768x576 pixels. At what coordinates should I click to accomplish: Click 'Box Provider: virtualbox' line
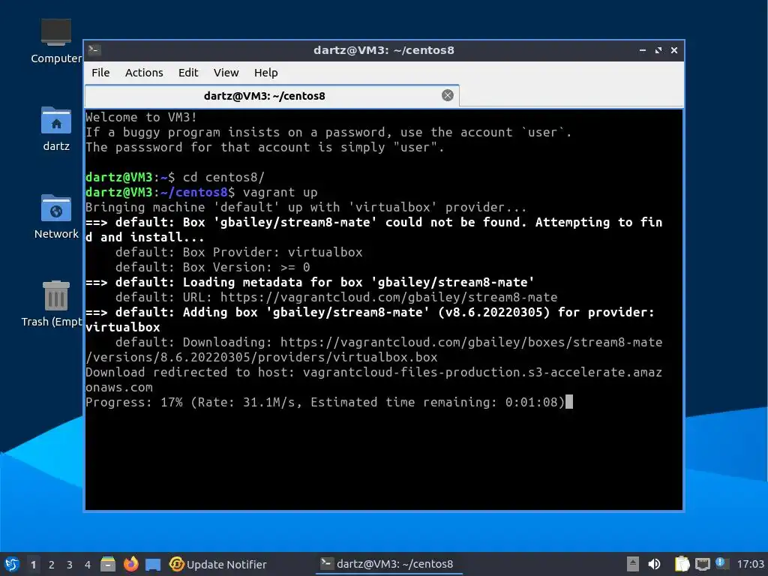point(239,252)
